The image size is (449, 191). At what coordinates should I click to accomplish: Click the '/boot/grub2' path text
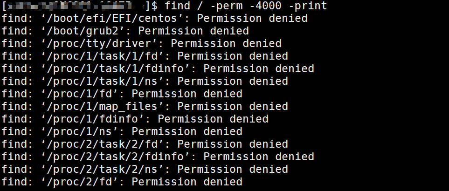tap(80, 31)
